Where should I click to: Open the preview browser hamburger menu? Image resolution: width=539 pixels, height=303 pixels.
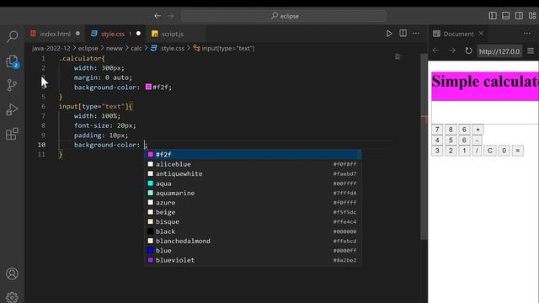click(x=531, y=50)
